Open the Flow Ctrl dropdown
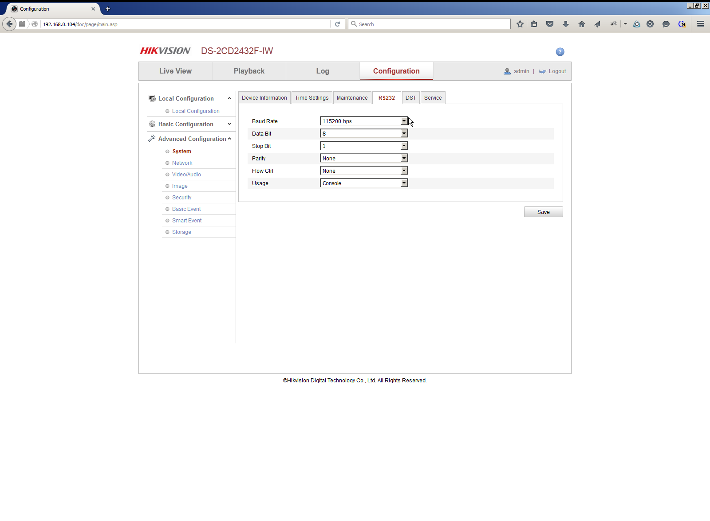Viewport: 710px width, 521px height. click(364, 171)
